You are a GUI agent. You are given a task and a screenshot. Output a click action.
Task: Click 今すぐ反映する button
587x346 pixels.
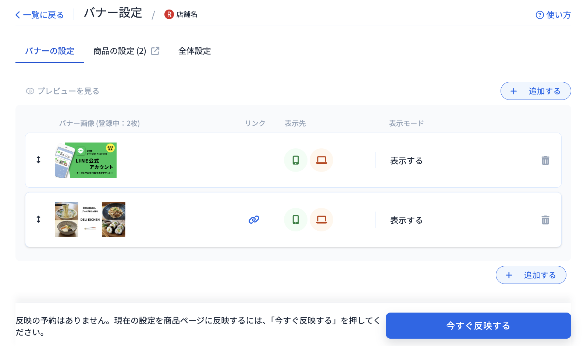(x=479, y=326)
